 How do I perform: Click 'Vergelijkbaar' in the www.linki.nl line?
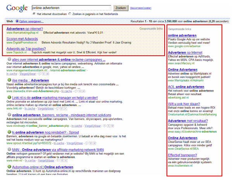(x=46, y=109)
